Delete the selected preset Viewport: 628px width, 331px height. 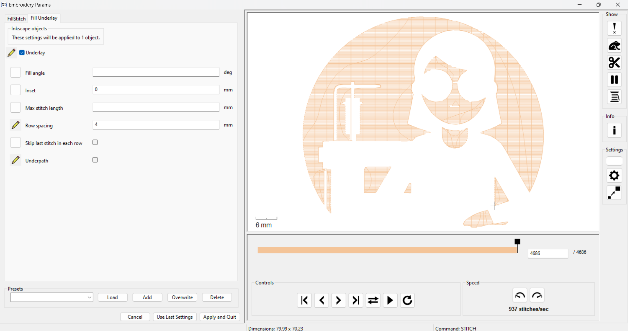point(217,297)
